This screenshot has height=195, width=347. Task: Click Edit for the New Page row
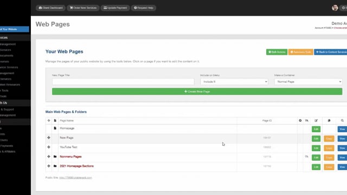coord(316,139)
